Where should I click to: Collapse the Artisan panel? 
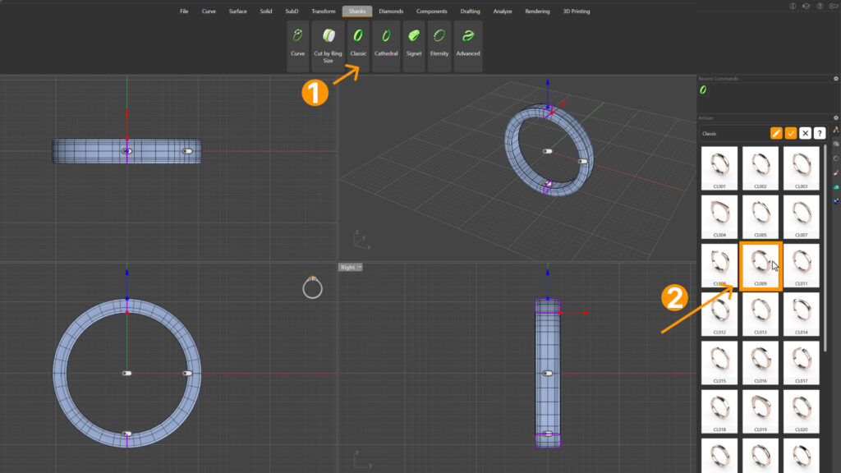[835, 118]
